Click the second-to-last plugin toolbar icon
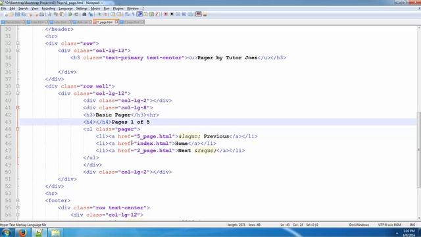Image resolution: width=421 pixels, height=237 pixels. coord(199,14)
